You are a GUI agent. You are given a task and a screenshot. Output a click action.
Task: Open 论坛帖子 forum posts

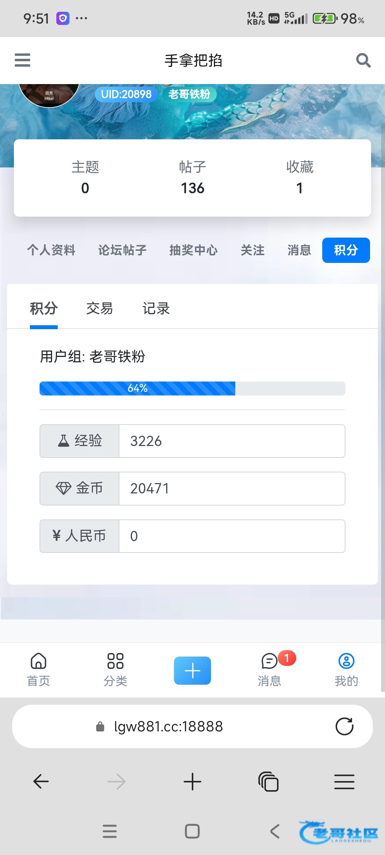(x=122, y=250)
